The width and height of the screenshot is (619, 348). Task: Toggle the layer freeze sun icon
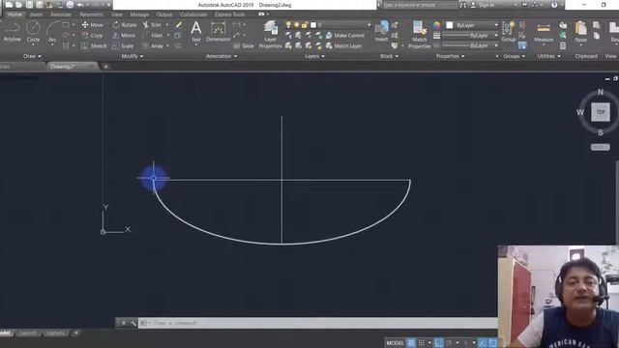297,25
